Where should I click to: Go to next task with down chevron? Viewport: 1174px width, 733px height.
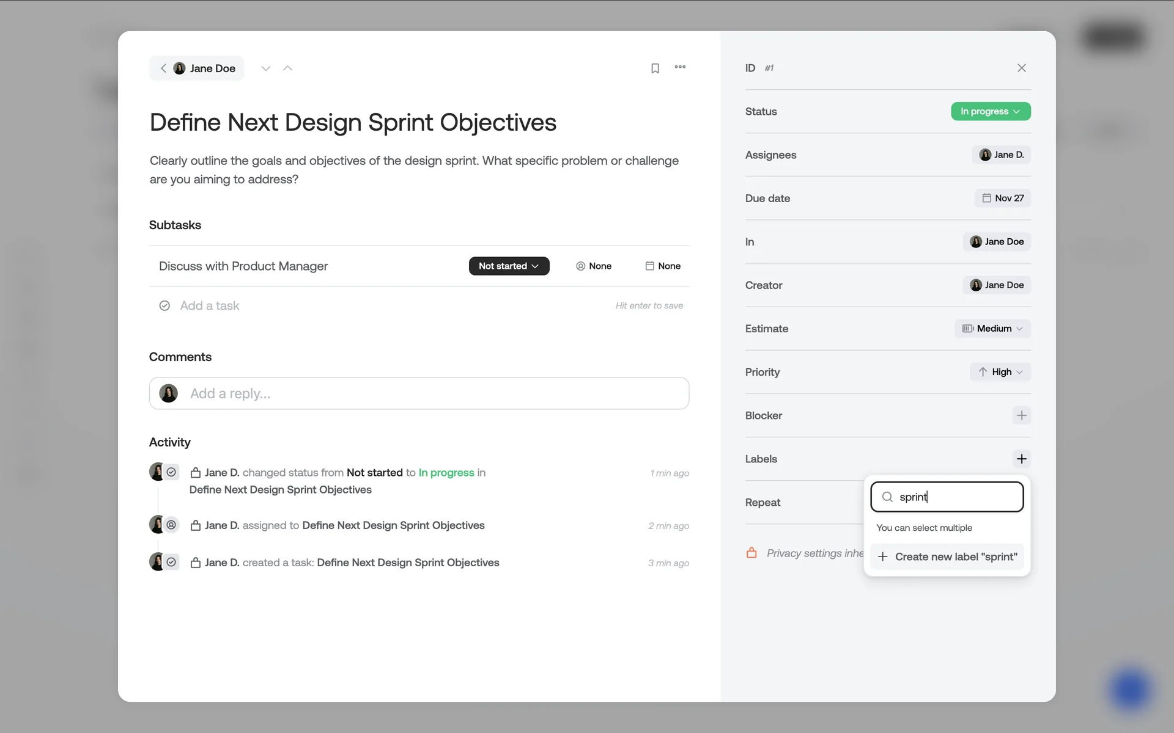265,68
